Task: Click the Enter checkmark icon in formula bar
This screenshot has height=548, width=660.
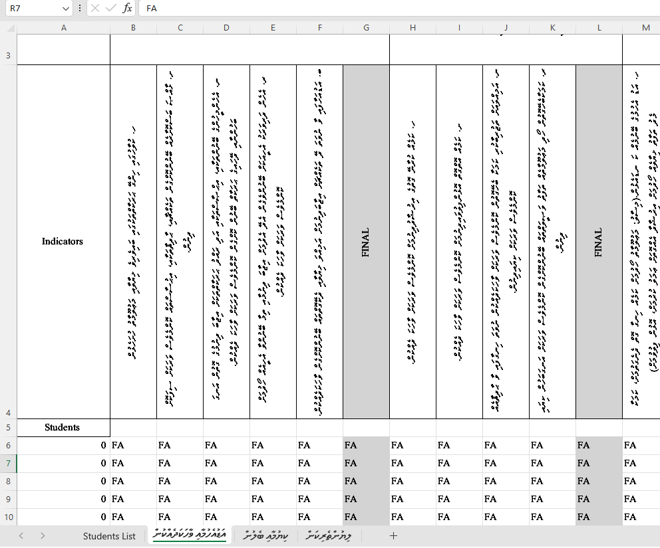Action: [x=110, y=8]
